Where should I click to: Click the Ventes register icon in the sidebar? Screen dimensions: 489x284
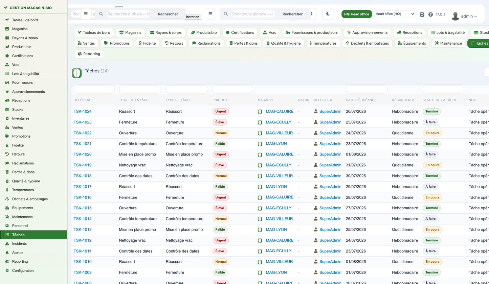(x=7, y=127)
